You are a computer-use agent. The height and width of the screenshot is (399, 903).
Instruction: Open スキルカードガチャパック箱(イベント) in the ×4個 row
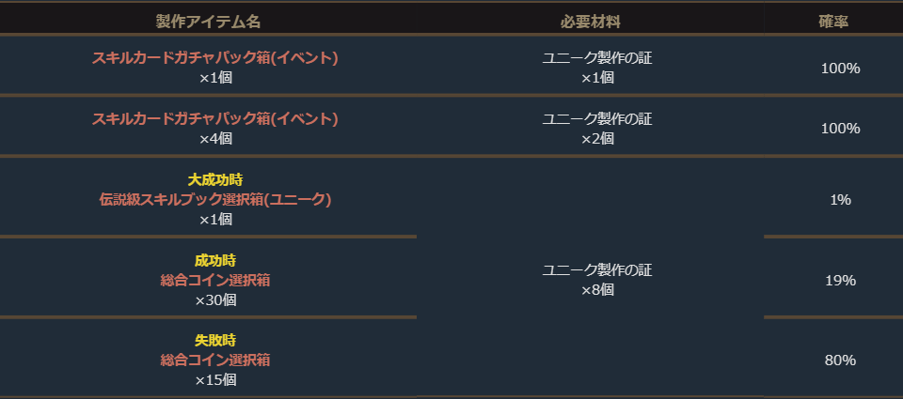click(215, 119)
